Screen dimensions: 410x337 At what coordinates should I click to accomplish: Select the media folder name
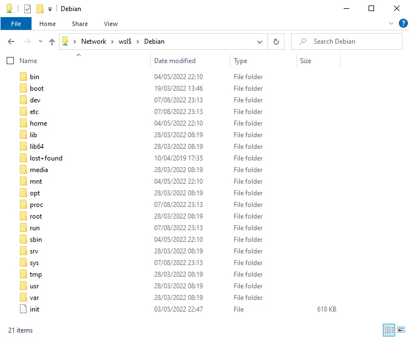(39, 170)
